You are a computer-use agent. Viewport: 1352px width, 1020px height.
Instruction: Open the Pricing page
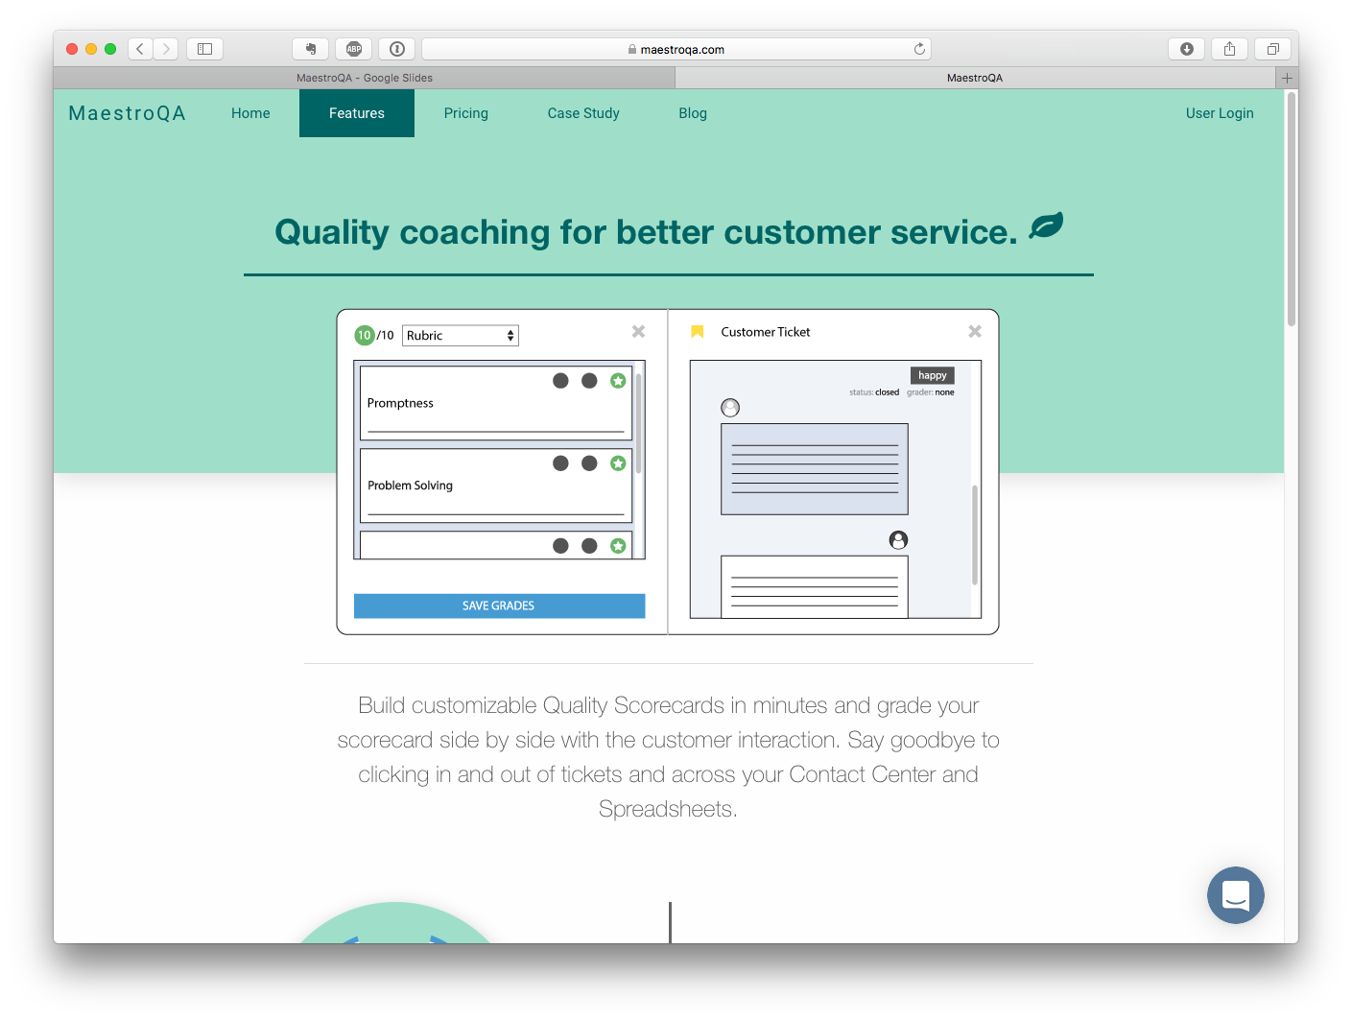(466, 113)
